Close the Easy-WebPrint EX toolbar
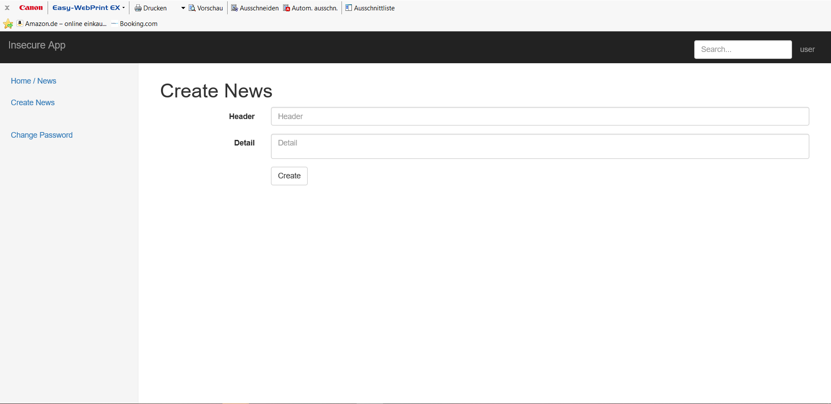The width and height of the screenshot is (831, 404). point(7,8)
